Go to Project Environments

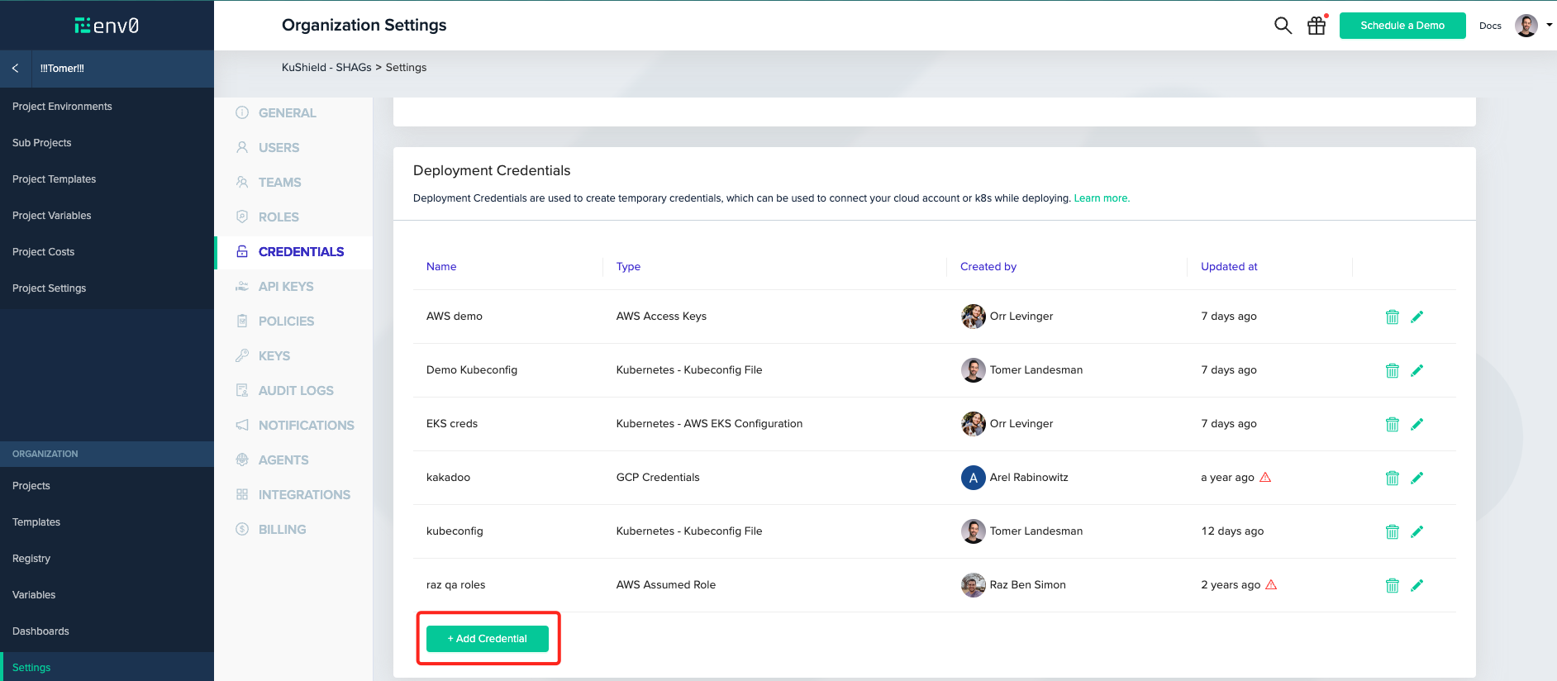tap(62, 107)
